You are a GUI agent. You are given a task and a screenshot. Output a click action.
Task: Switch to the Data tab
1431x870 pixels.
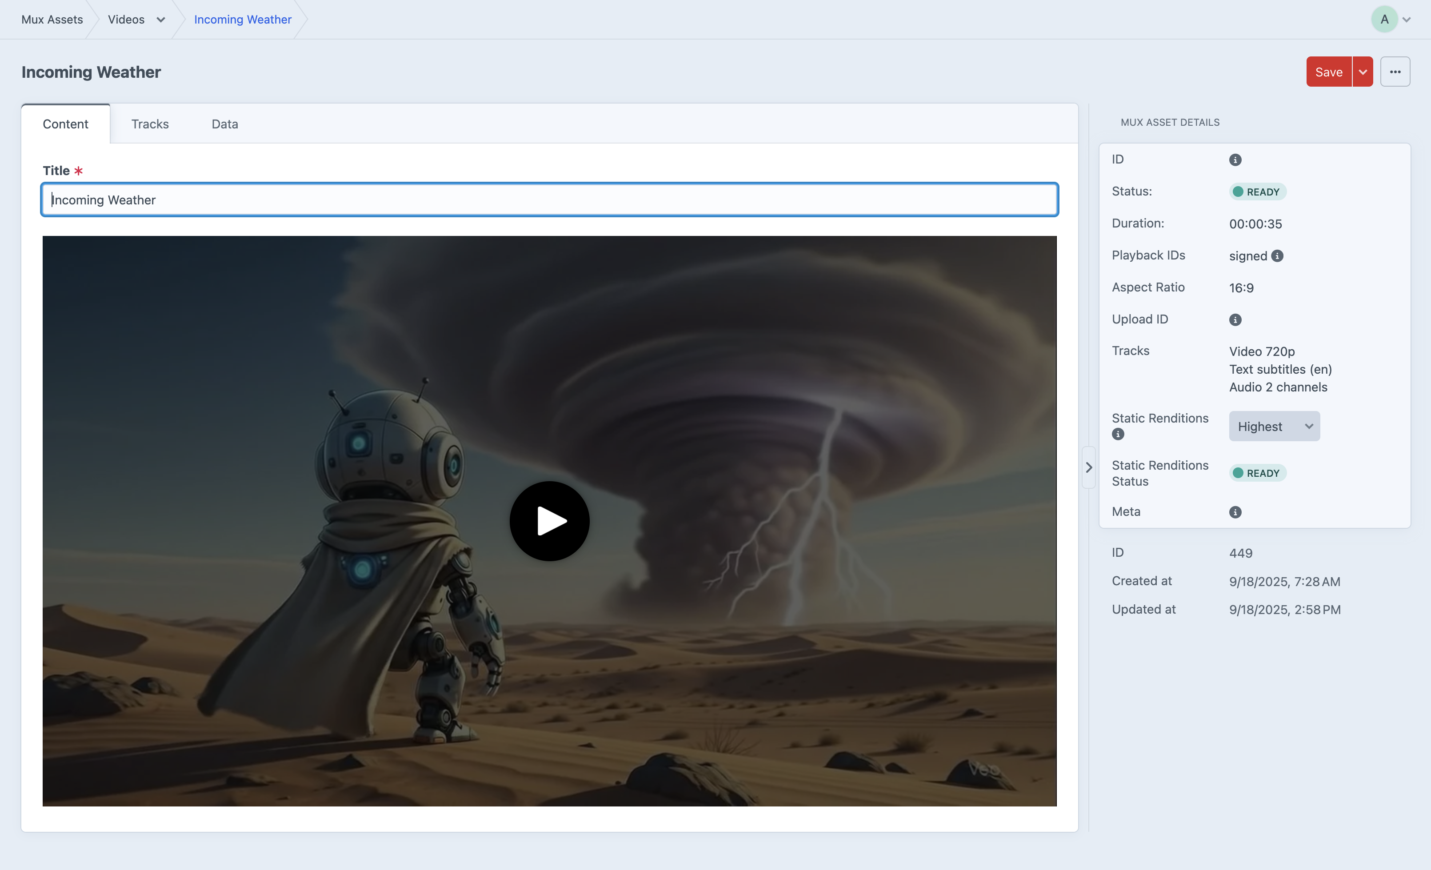click(225, 124)
